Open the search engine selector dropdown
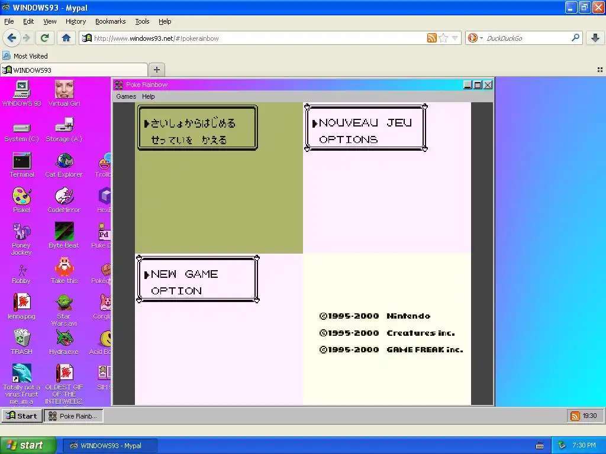The image size is (606, 454). tap(475, 38)
